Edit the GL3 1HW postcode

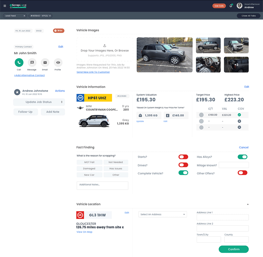coord(127,213)
